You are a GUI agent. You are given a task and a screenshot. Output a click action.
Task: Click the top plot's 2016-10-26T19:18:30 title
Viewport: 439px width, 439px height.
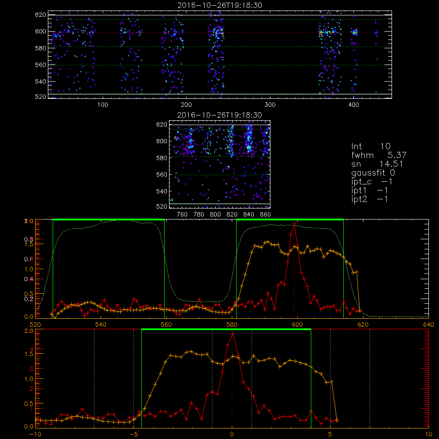(x=219, y=5)
